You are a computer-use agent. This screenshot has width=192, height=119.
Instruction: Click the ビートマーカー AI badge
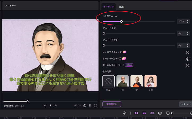(124, 59)
